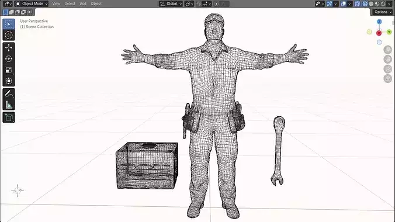The height and width of the screenshot is (222, 395).
Task: Click the pale negative Z gizmo ball
Action: point(379,42)
